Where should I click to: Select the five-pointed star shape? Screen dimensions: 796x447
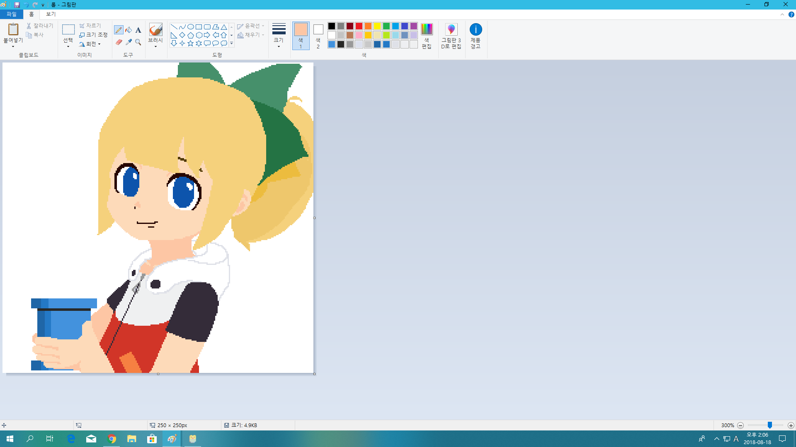(190, 43)
